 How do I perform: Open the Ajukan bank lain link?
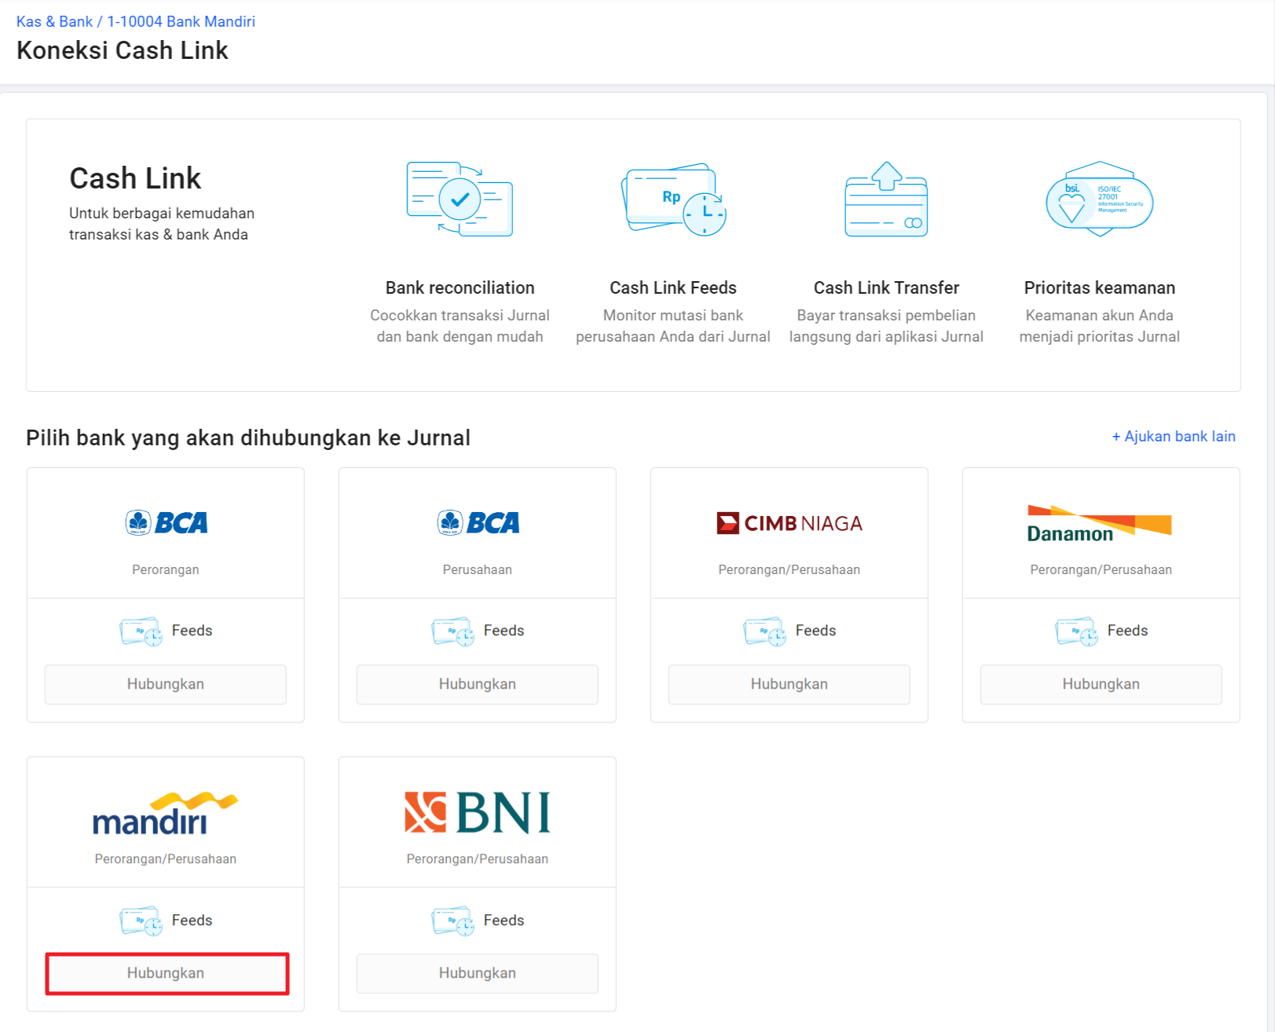pos(1174,436)
